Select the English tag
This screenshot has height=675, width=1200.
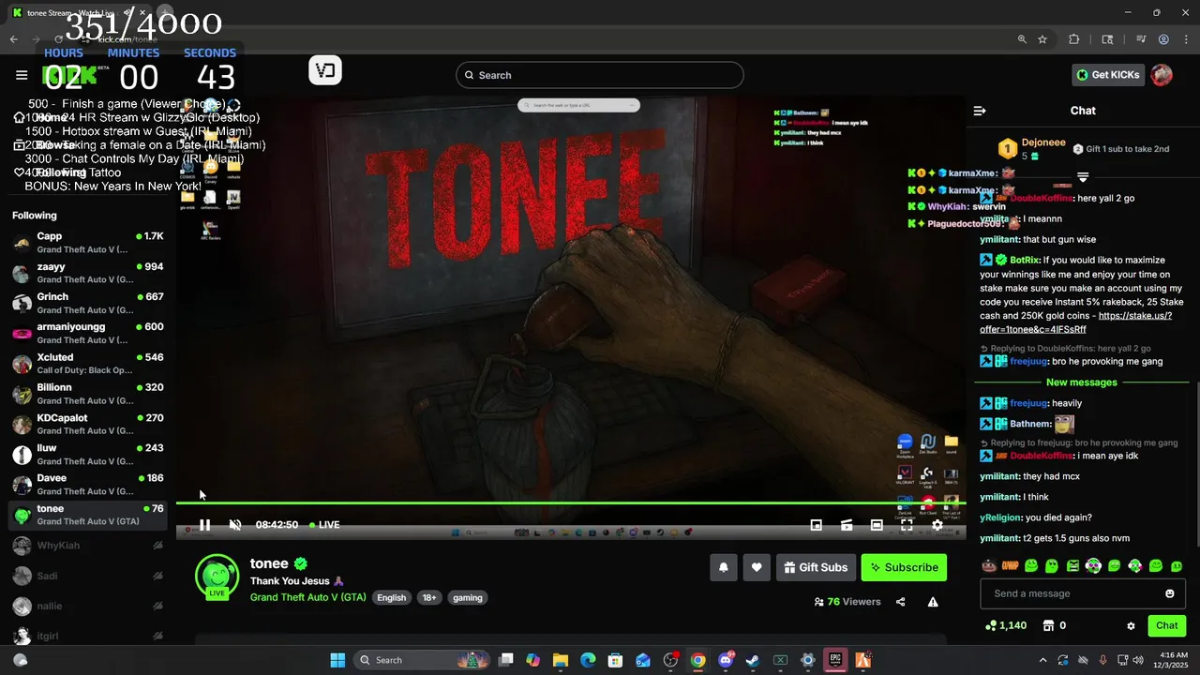(392, 597)
